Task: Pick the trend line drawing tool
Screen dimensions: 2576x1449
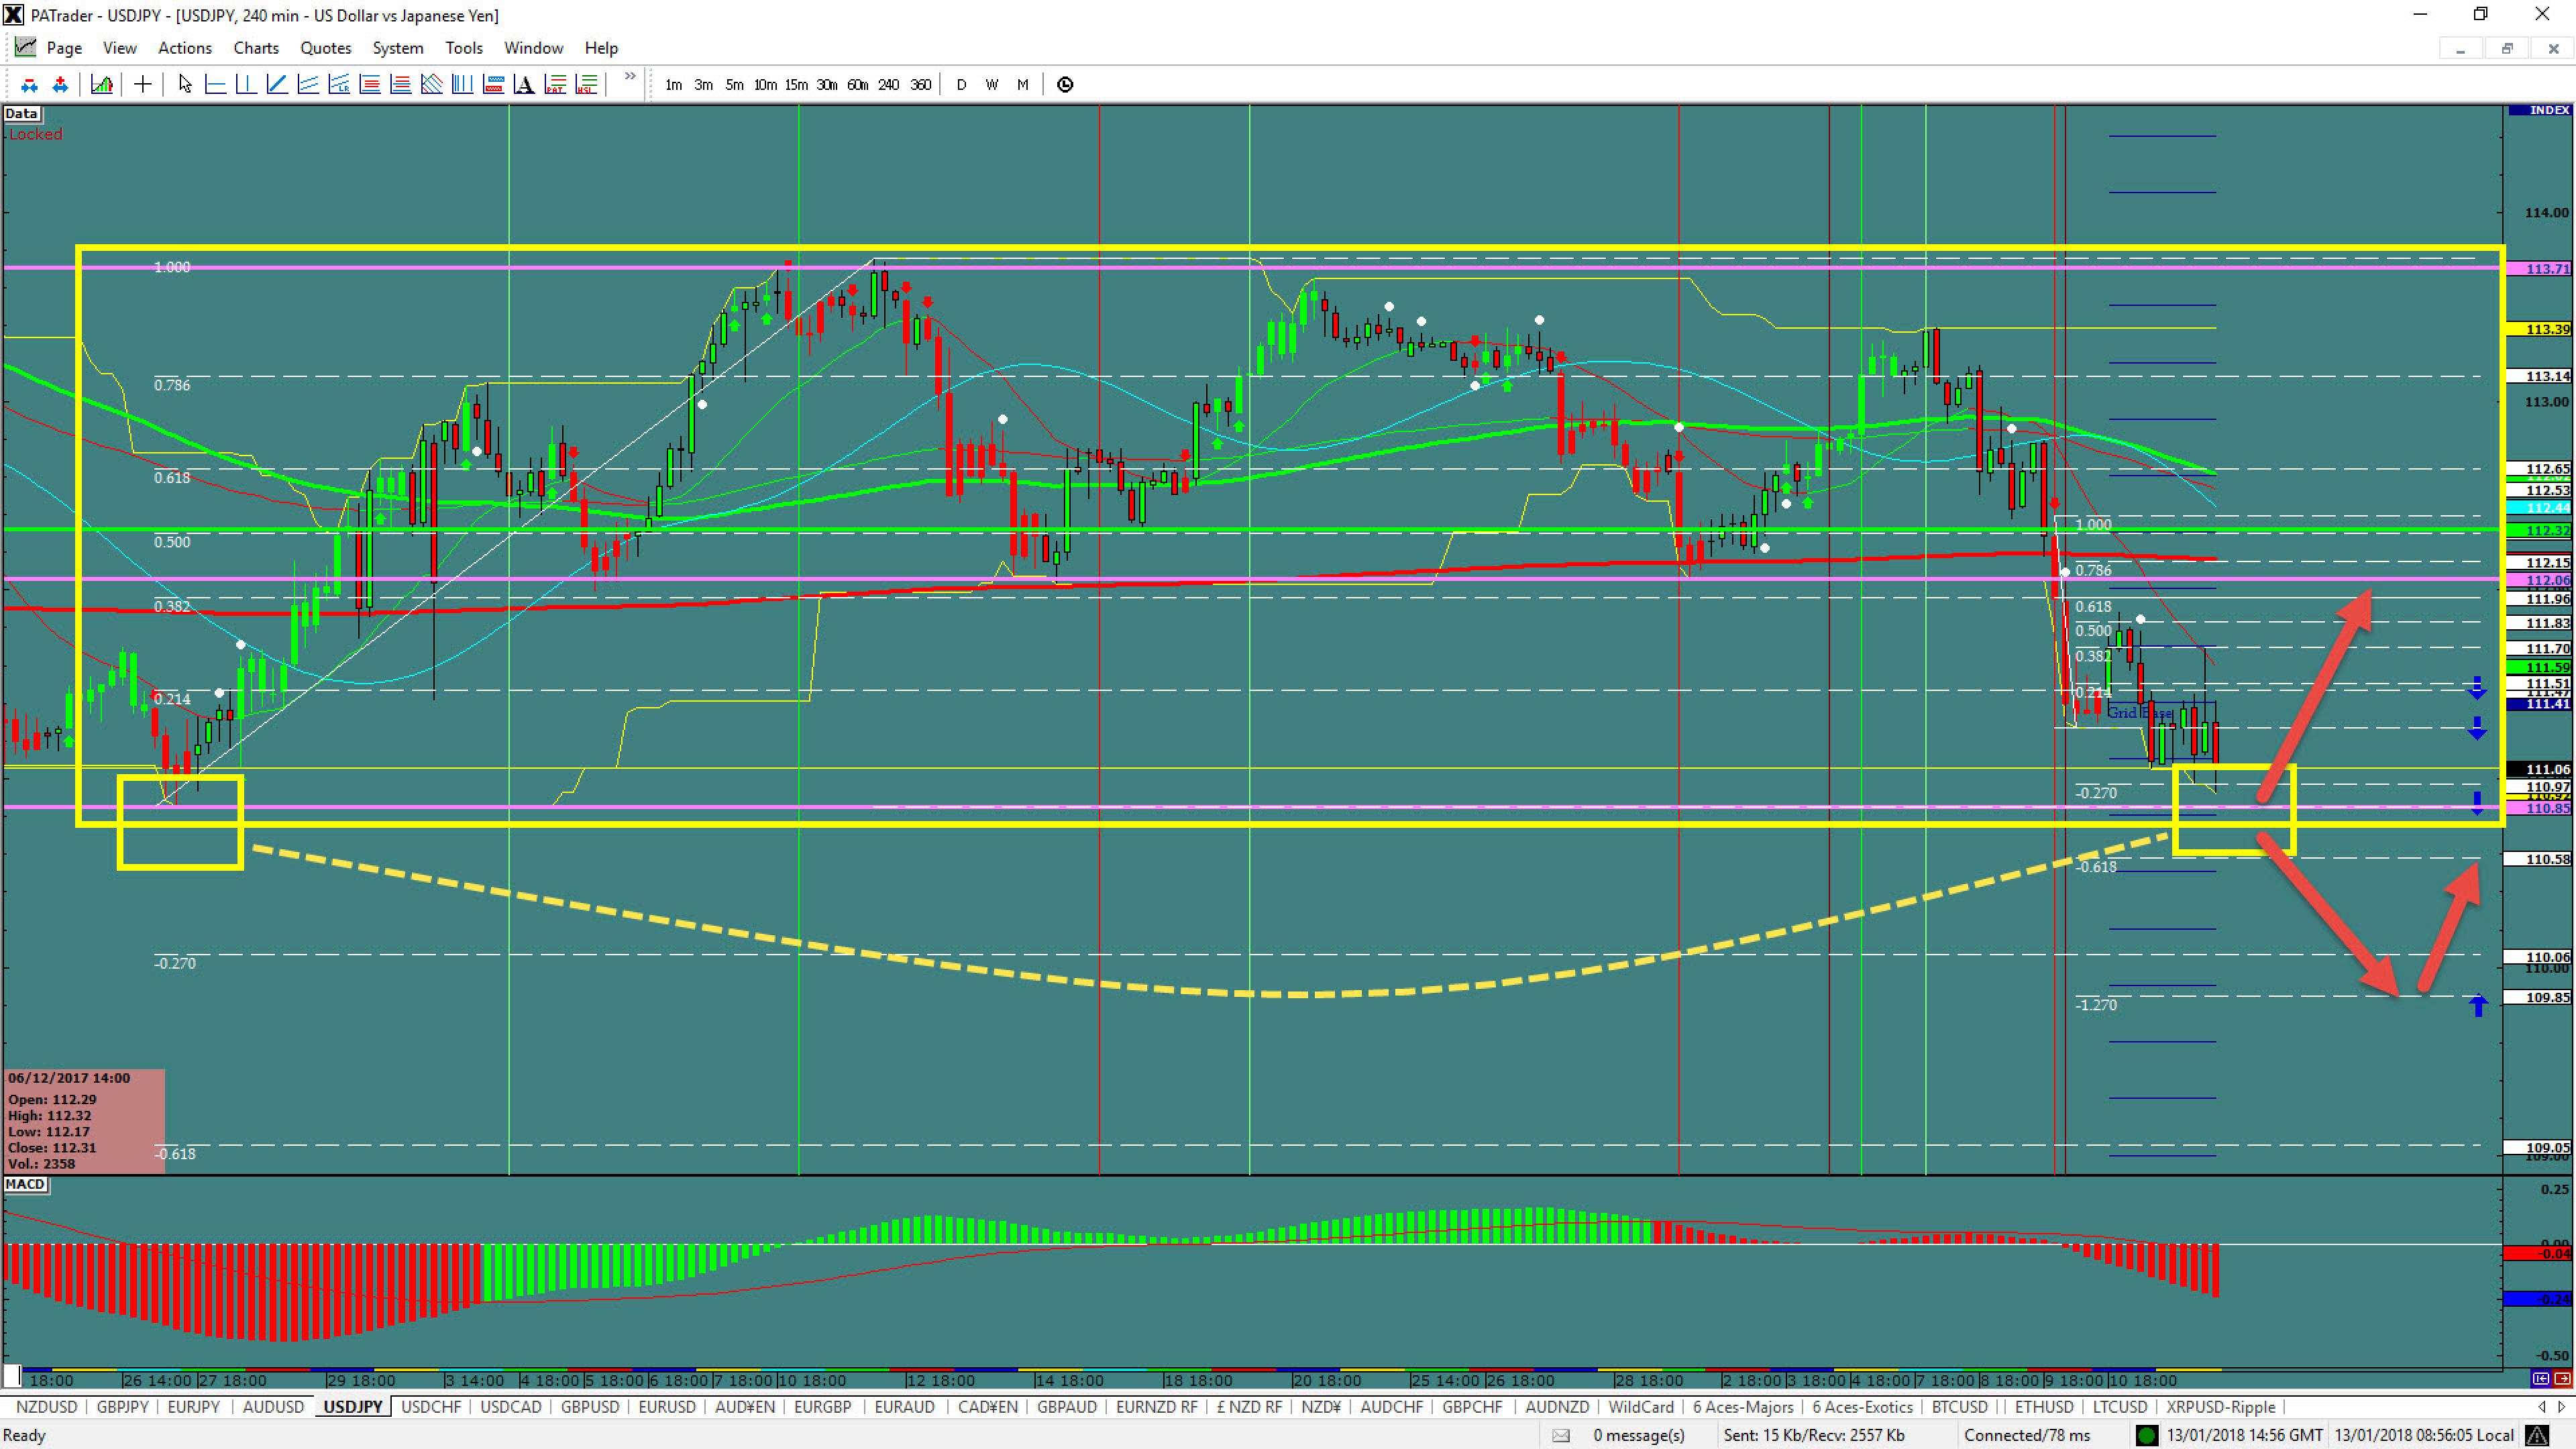Action: click(x=277, y=85)
